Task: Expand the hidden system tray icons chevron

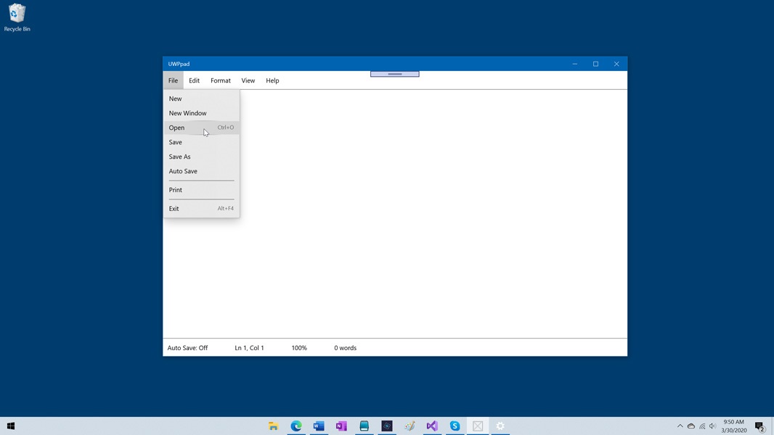Action: pyautogui.click(x=680, y=426)
